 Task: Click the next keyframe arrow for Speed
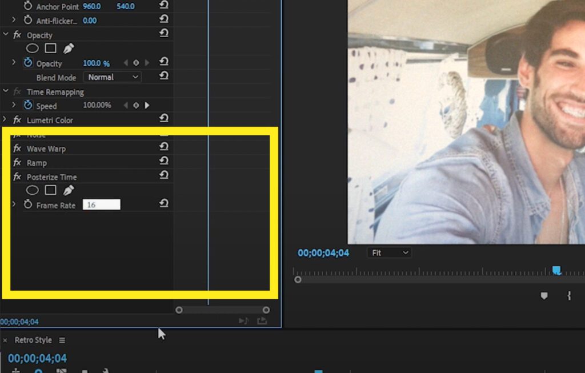(147, 105)
